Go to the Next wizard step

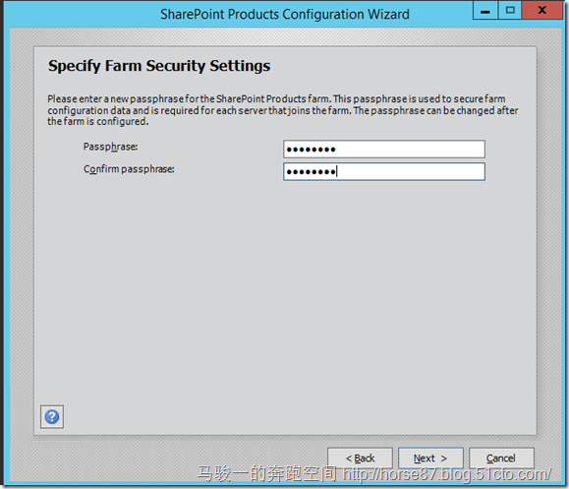pyautogui.click(x=430, y=458)
